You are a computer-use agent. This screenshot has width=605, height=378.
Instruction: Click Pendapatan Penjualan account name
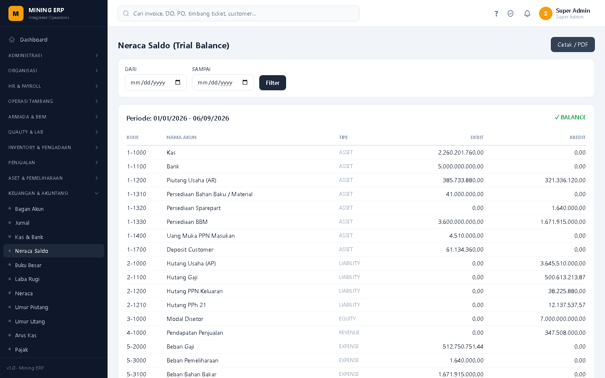[x=195, y=333]
